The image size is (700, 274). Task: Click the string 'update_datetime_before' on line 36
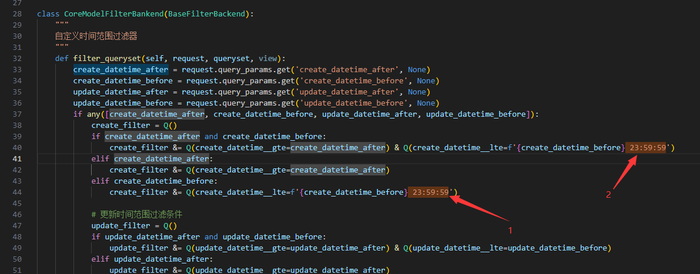click(354, 103)
